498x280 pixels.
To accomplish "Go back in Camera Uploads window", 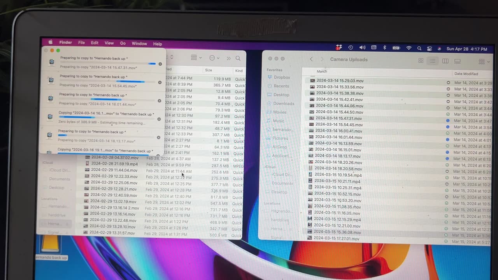I will (x=311, y=59).
